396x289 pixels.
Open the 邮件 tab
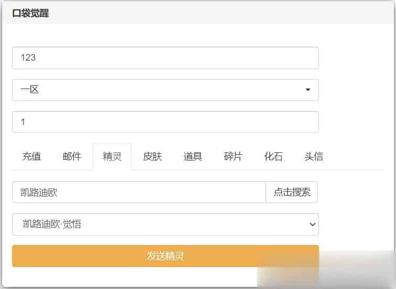(x=72, y=157)
